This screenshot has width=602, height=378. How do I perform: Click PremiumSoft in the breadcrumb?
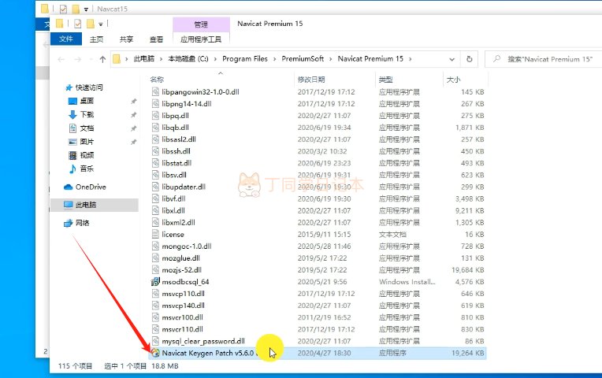[x=303, y=59]
